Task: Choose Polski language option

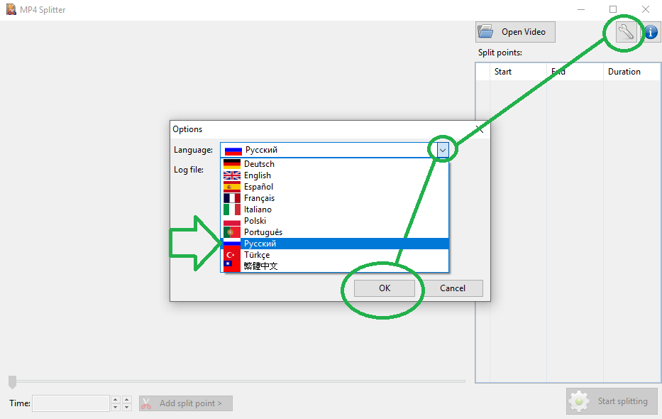Action: pos(255,221)
